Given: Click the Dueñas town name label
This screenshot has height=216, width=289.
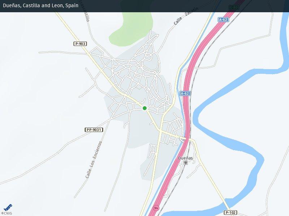Looking at the screenshot, I should (185, 158).
